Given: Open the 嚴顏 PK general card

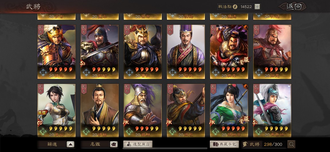Looking at the screenshot, I should click(143, 111).
